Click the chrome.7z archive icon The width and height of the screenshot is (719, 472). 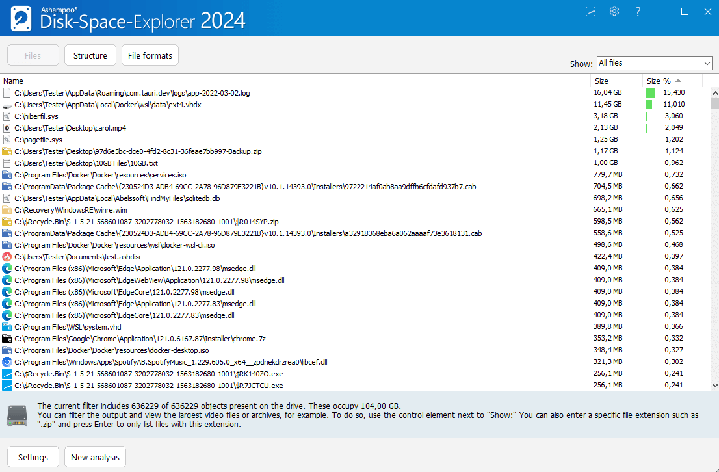pyautogui.click(x=7, y=339)
